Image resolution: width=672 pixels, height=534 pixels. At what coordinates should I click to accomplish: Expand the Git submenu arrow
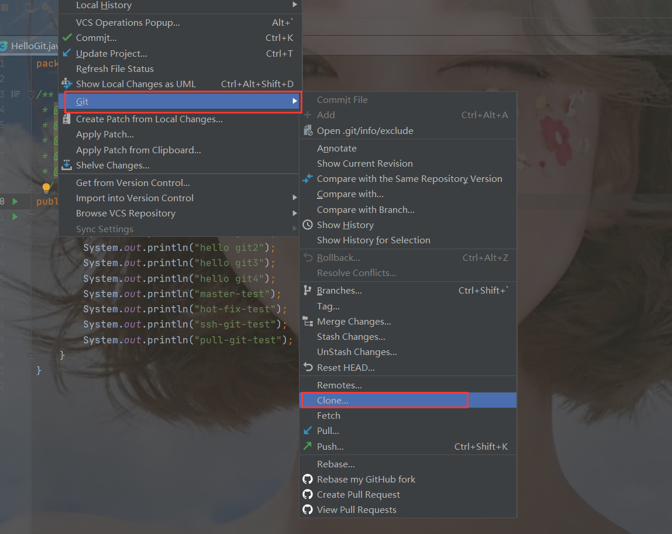[294, 101]
